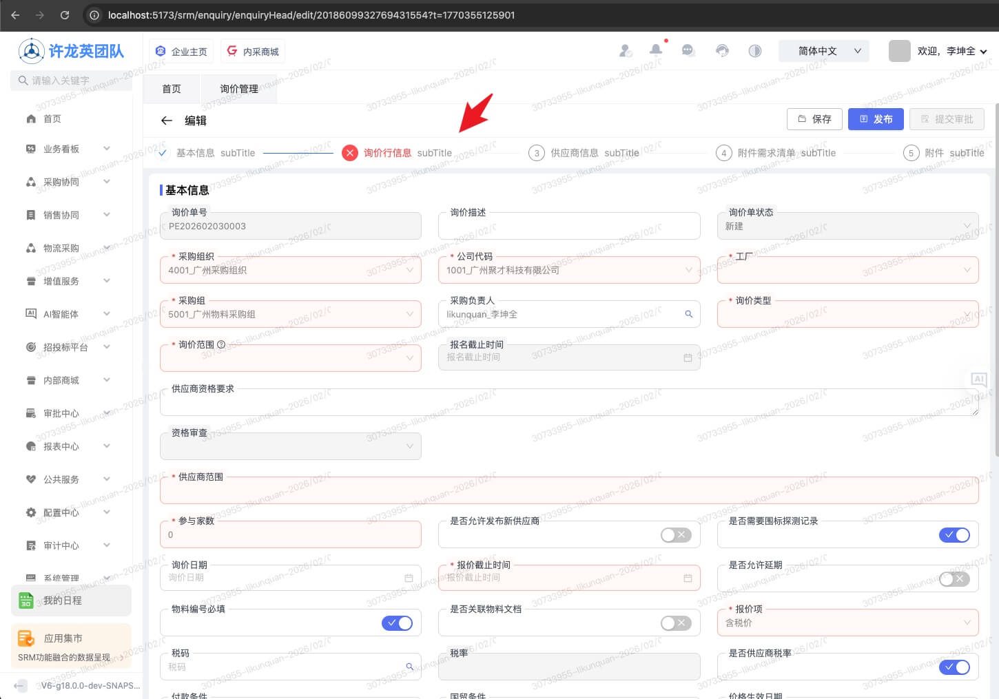Open the 简体中文 language dropdown
The width and height of the screenshot is (999, 699).
tap(823, 51)
